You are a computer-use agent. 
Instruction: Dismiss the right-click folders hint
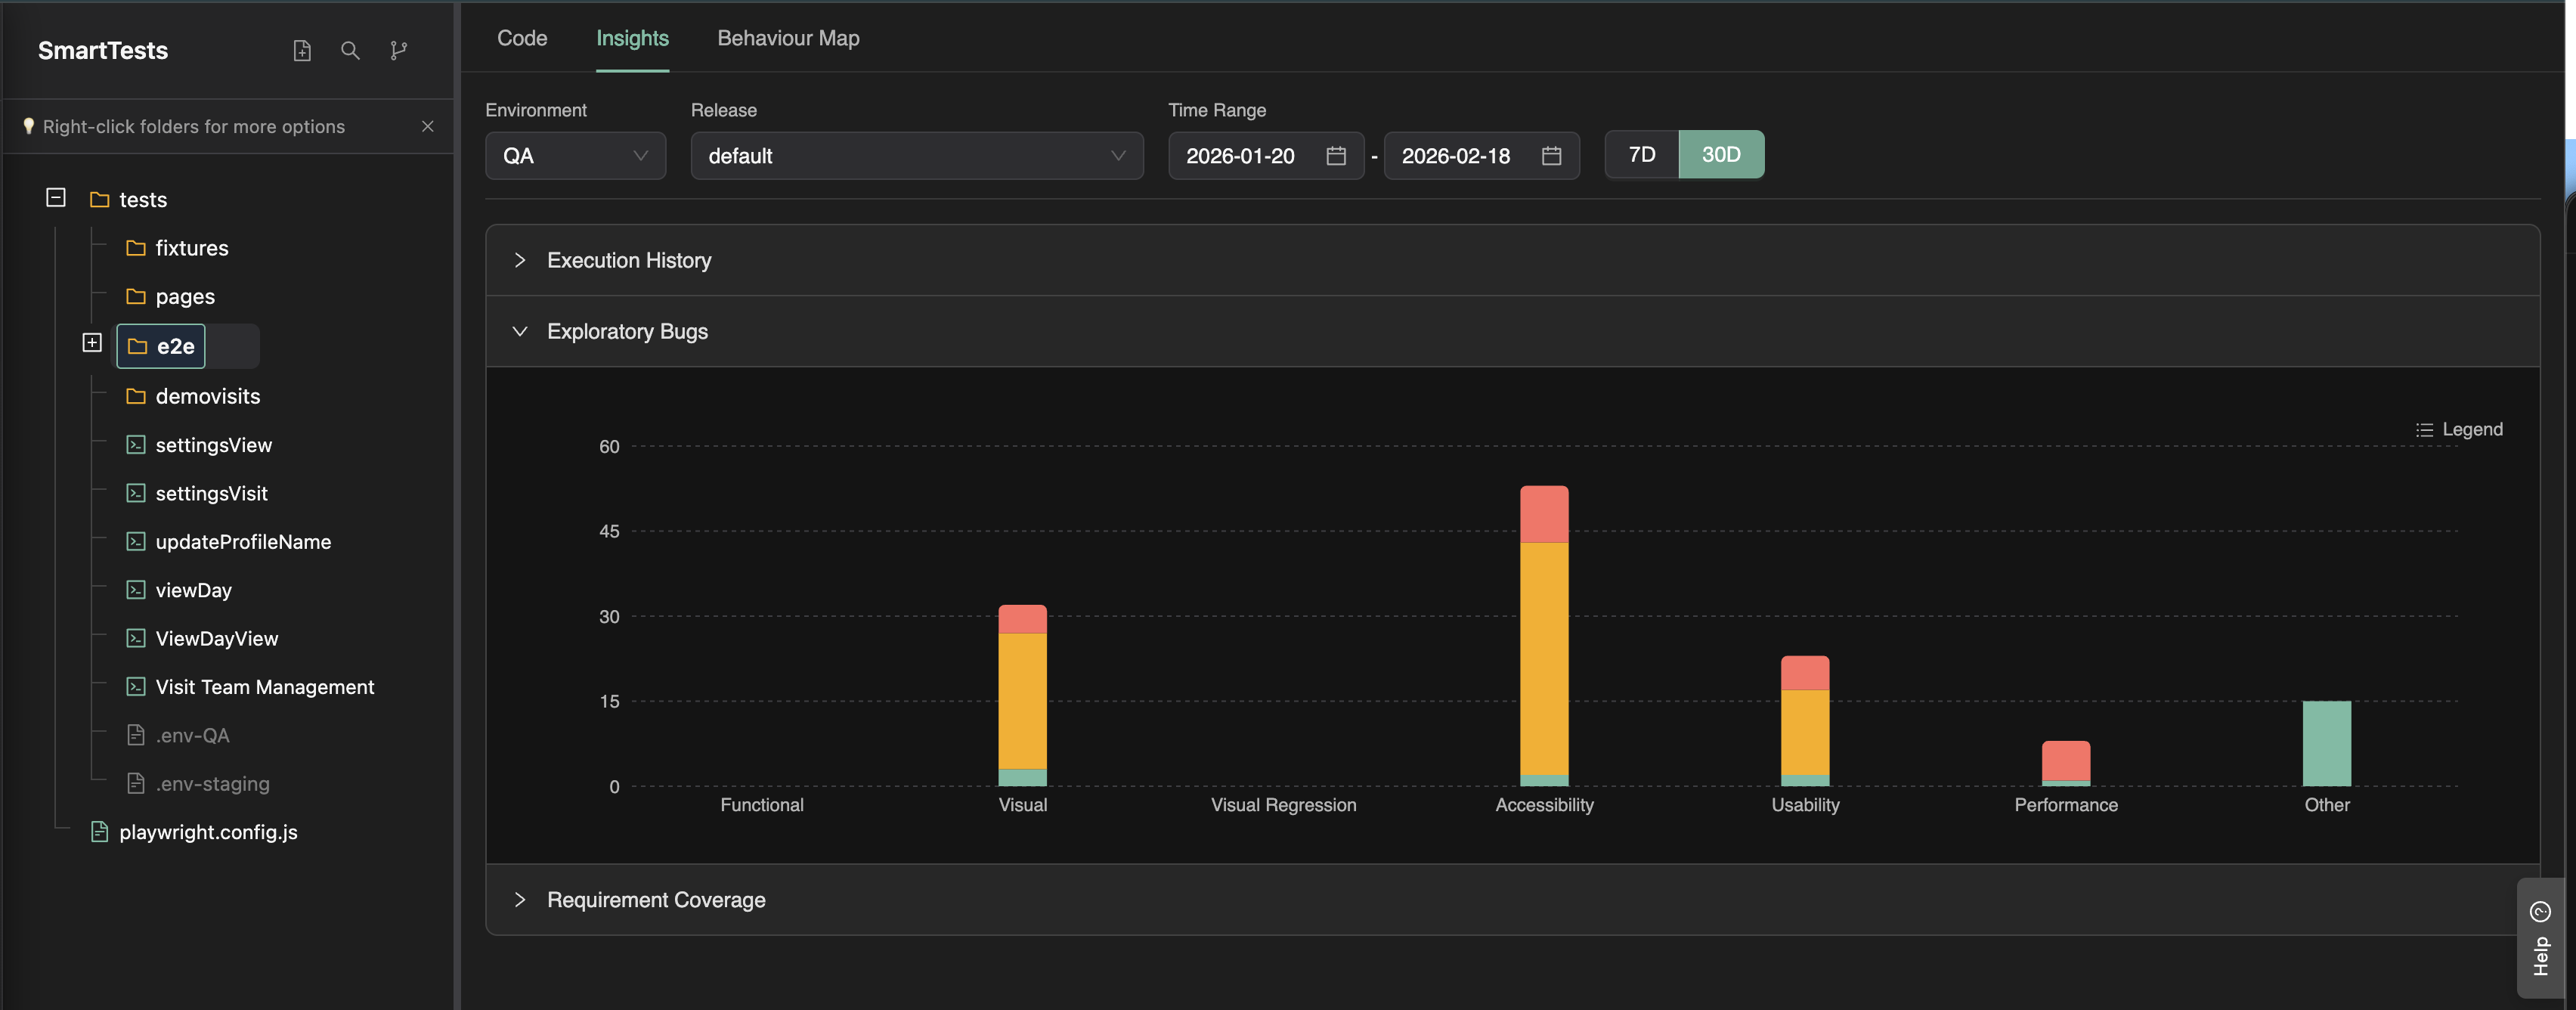[x=427, y=126]
